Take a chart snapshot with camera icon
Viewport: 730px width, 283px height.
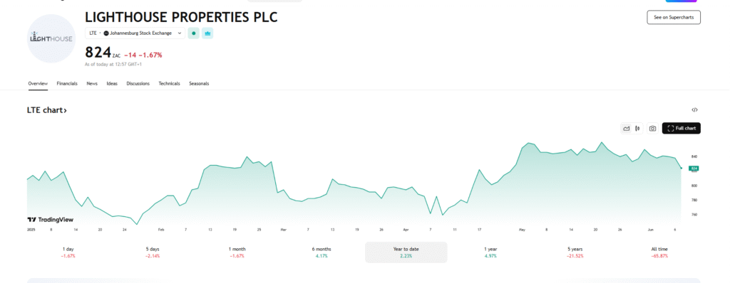coord(653,129)
